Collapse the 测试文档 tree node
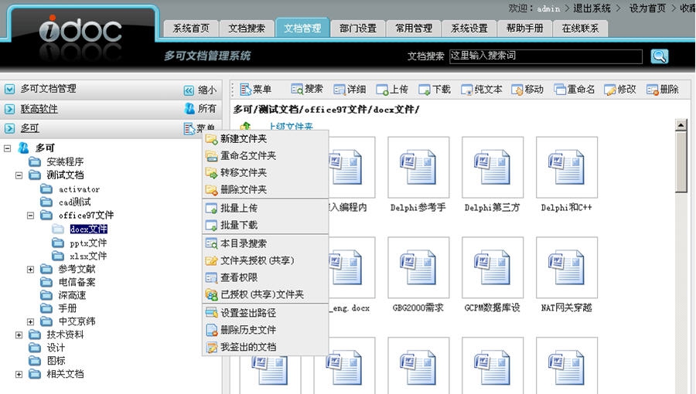The width and height of the screenshot is (696, 394). point(19,175)
